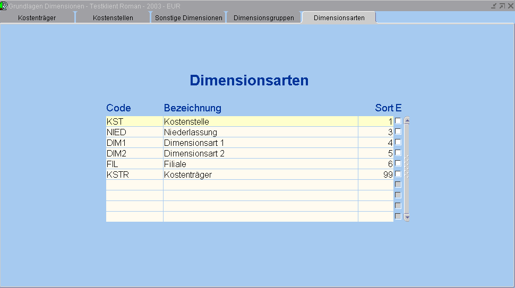Click the Dimensionsarten tab

click(x=339, y=18)
